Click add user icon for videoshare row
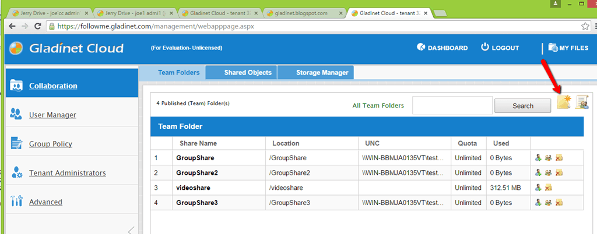This screenshot has height=234, width=597. pos(538,188)
